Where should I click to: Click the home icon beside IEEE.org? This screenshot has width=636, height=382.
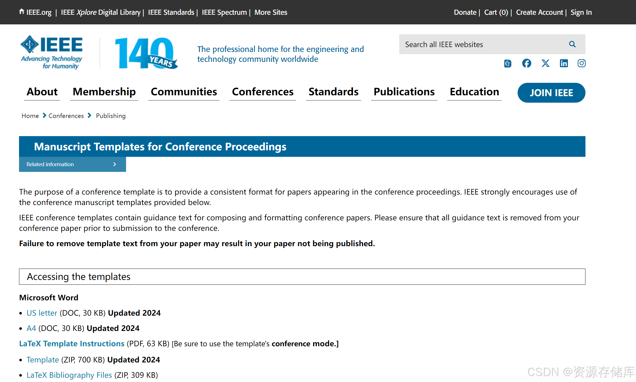[22, 12]
